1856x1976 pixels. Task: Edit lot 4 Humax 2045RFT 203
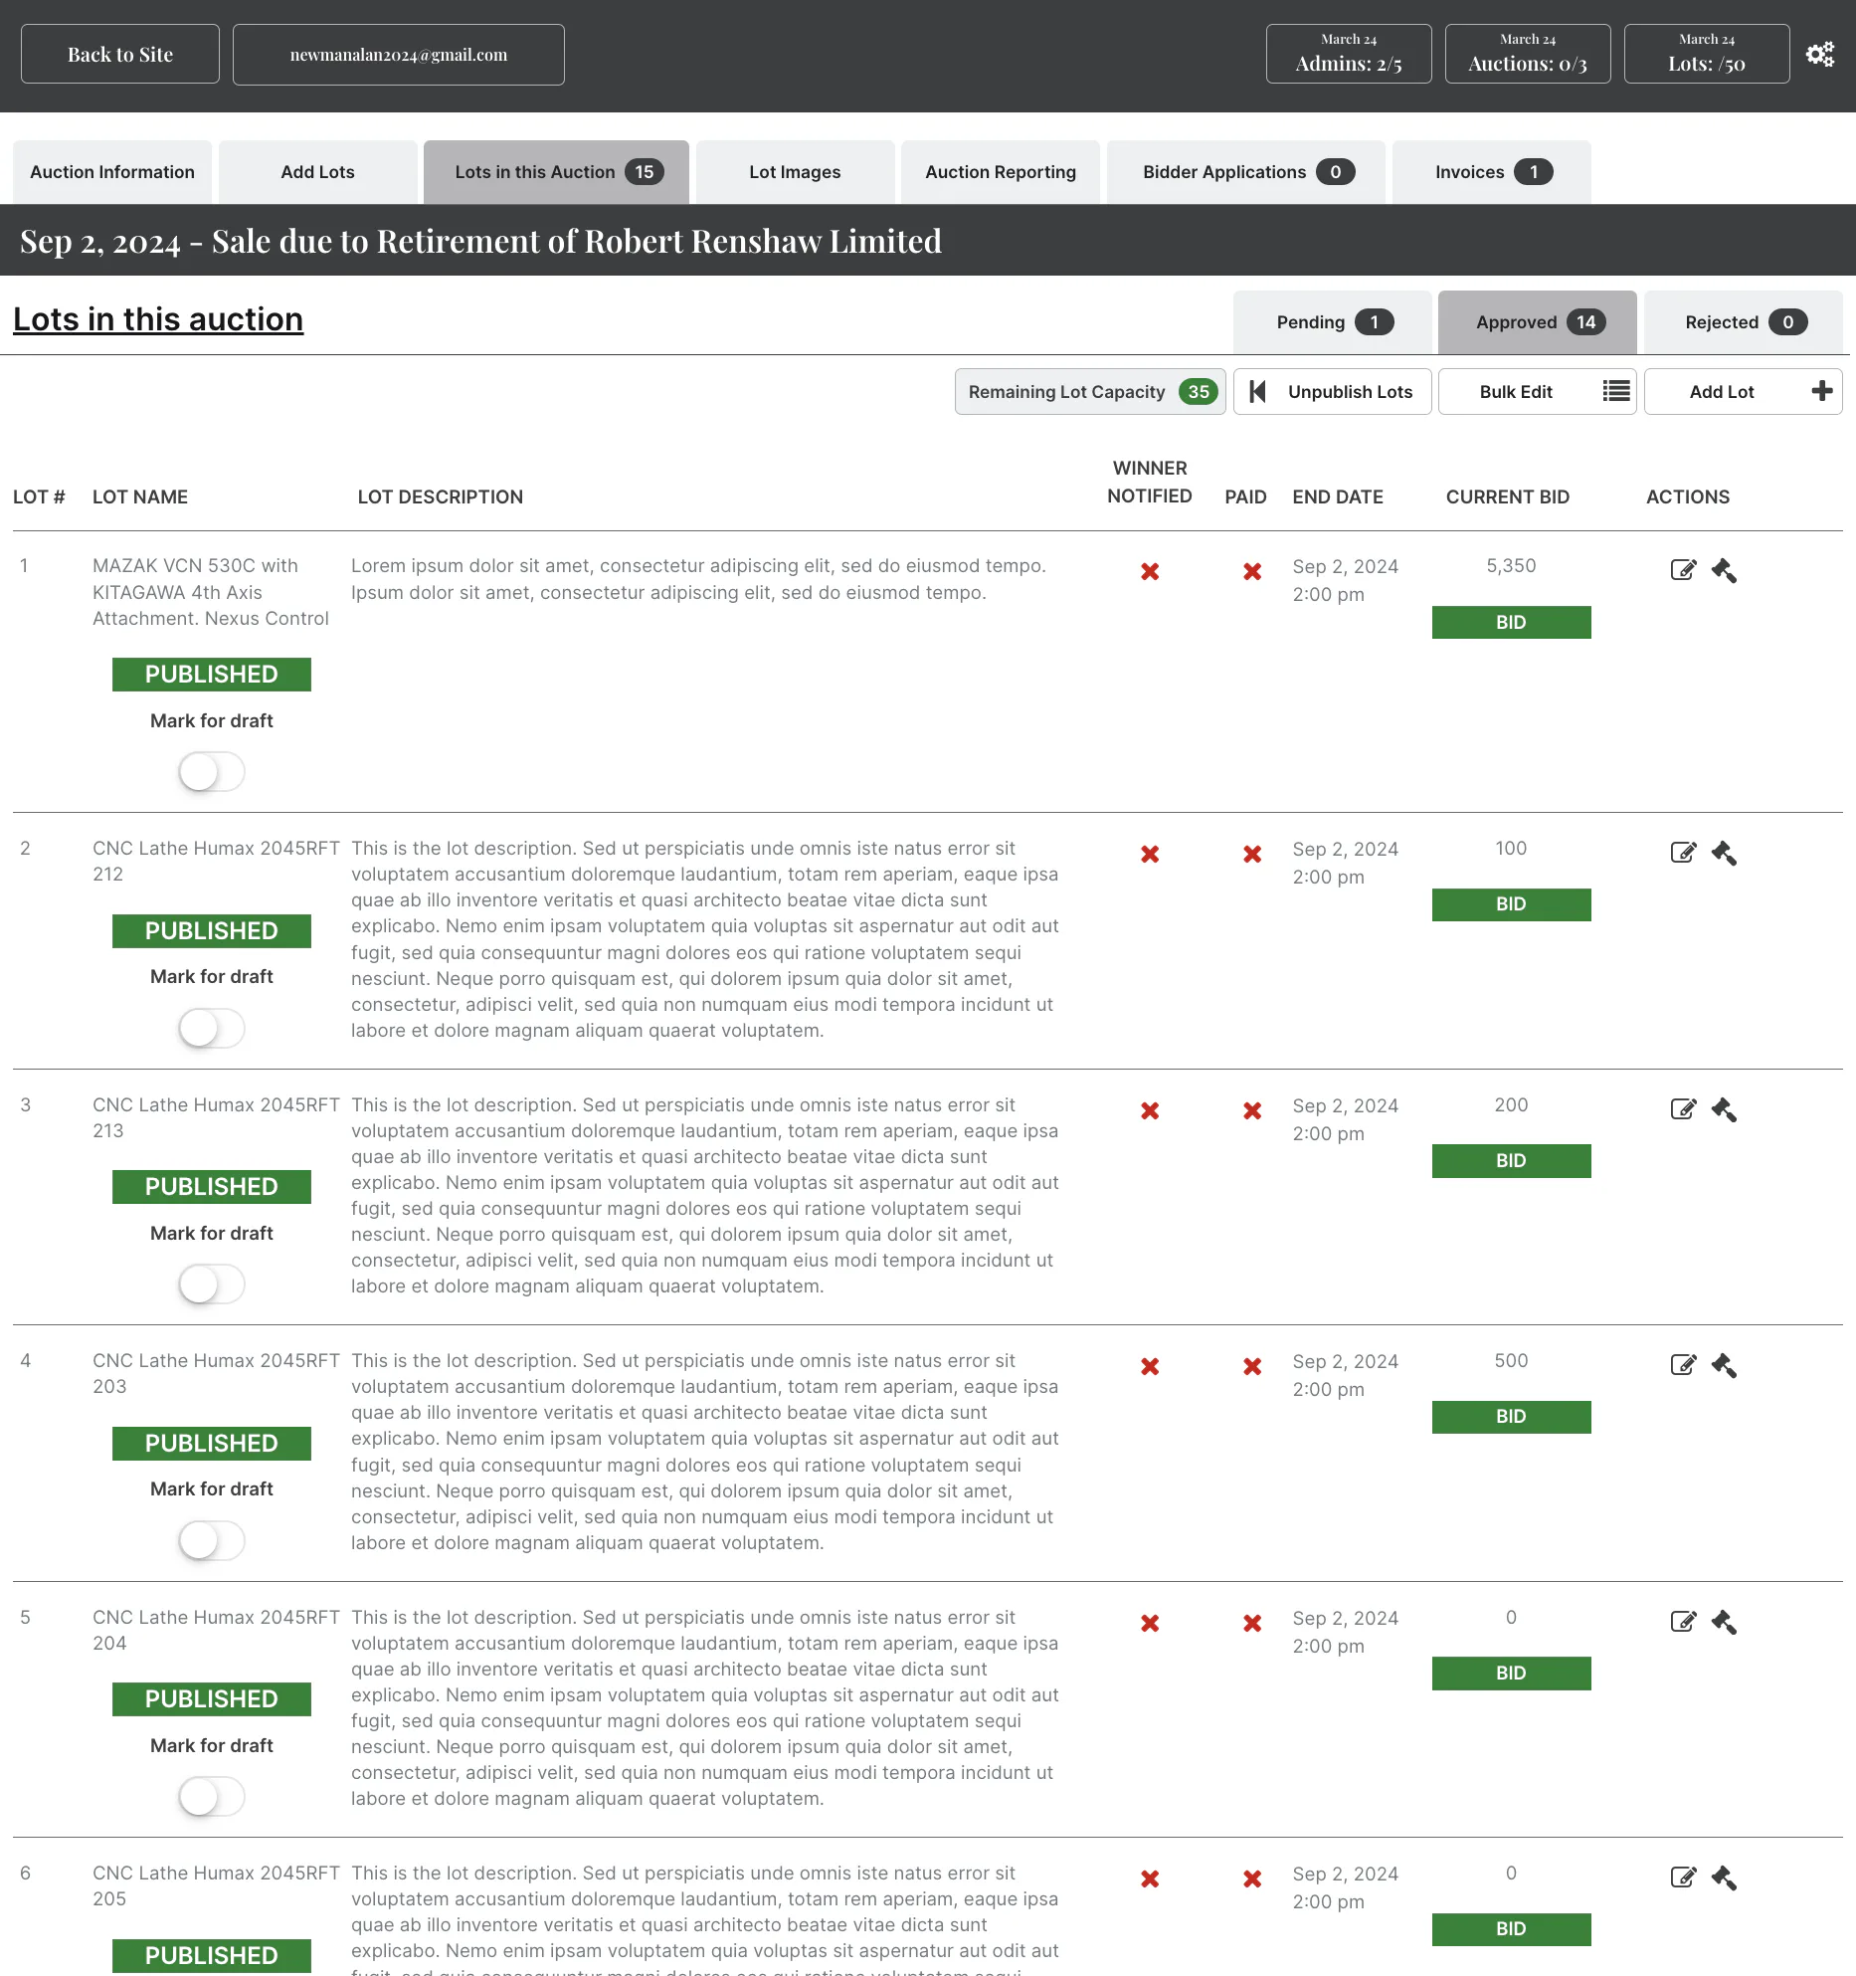(x=1683, y=1365)
